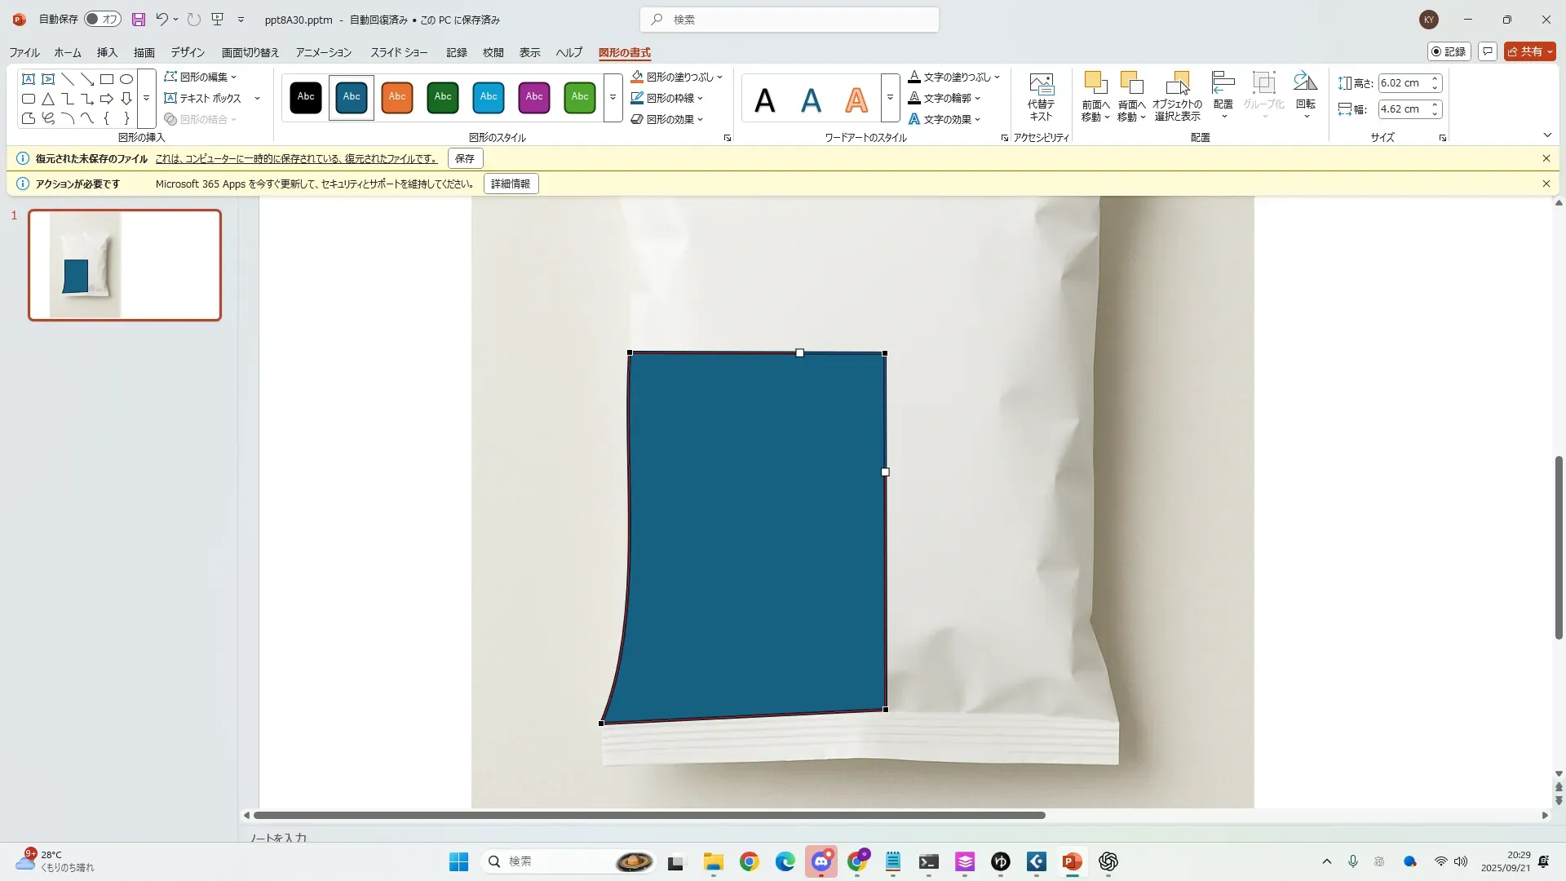Click the Undo arrow icon
This screenshot has width=1566, height=881.
coord(161,20)
